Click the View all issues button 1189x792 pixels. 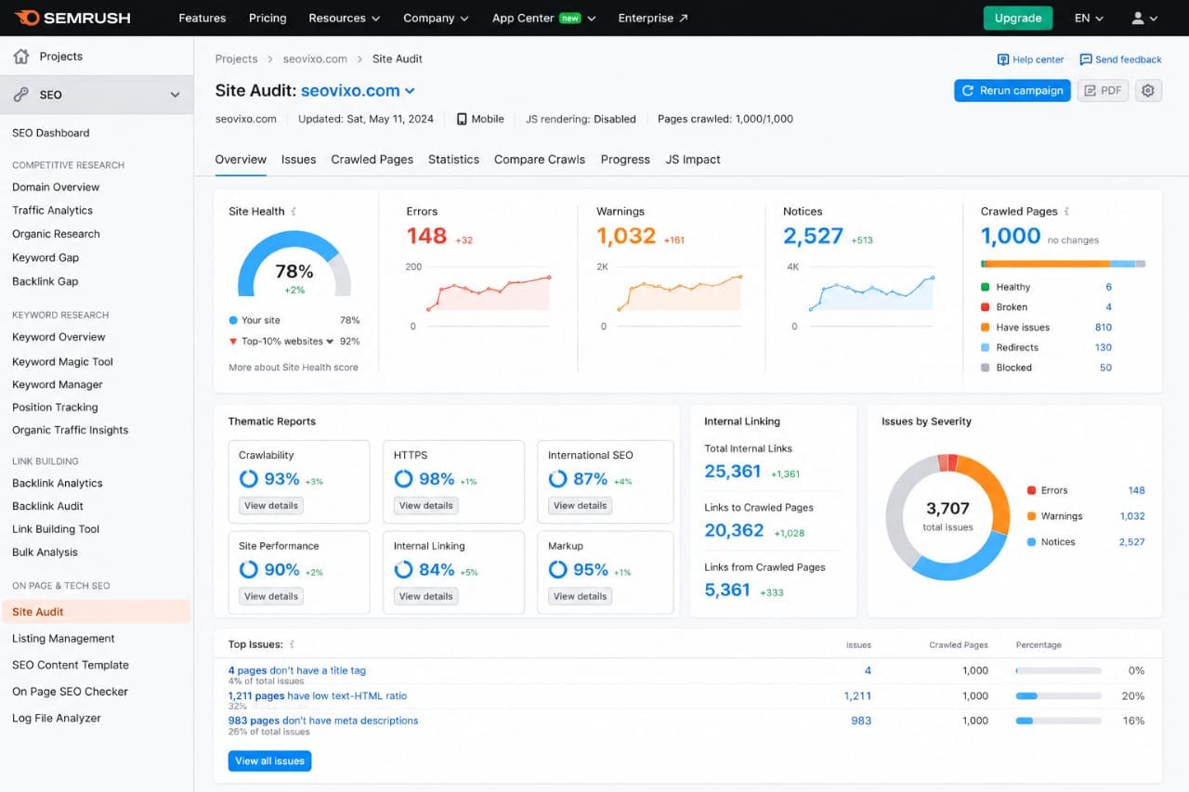[x=269, y=761]
